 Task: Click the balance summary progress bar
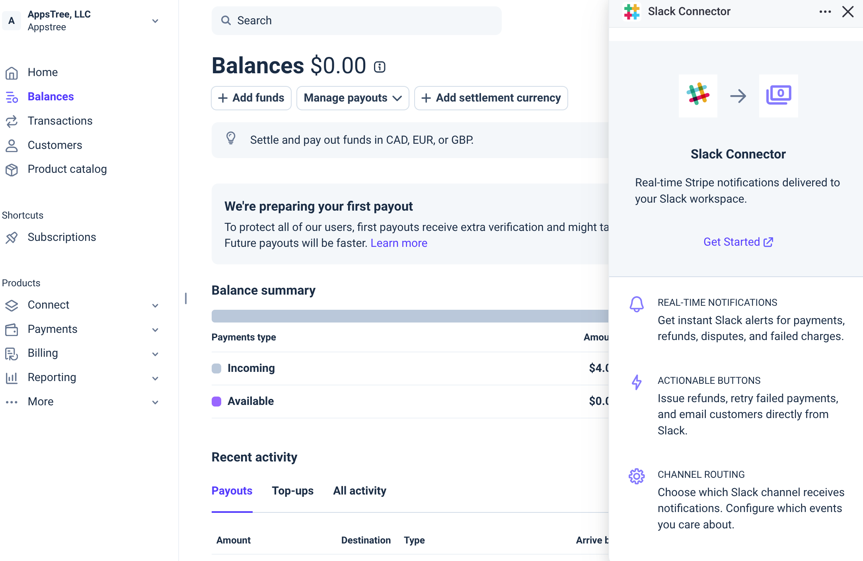(x=410, y=316)
